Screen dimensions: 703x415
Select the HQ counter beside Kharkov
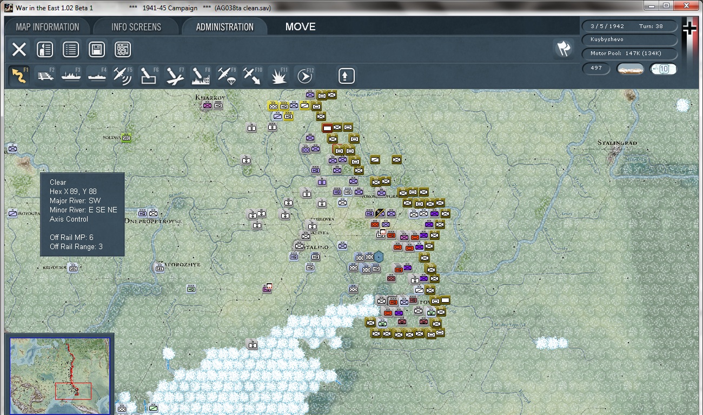218,105
